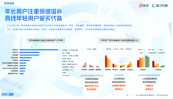Viewport: 173px width, 99px height.
Task: Click the 总消费金额增速 caption
Action: (91, 79)
